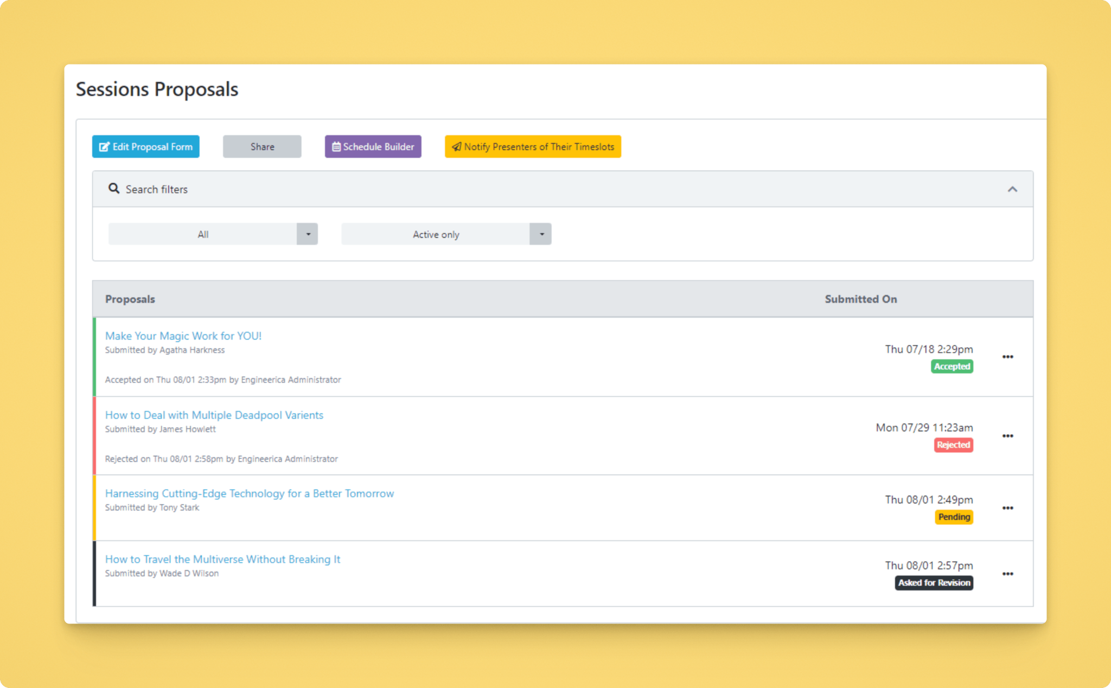The width and height of the screenshot is (1111, 688).
Task: Click the green Accepted status badge
Action: 952,366
